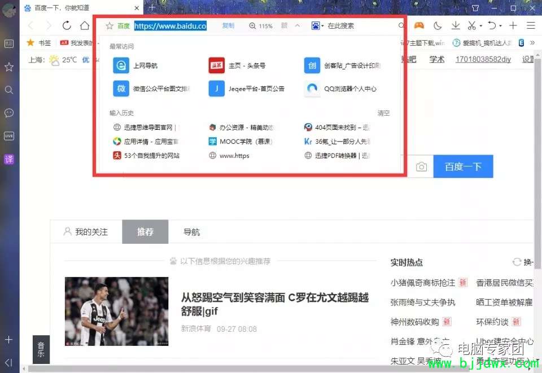Image resolution: width=542 pixels, height=373 pixels.
Task: Expand the dropdown arrow beside undo icon
Action: coord(501,25)
